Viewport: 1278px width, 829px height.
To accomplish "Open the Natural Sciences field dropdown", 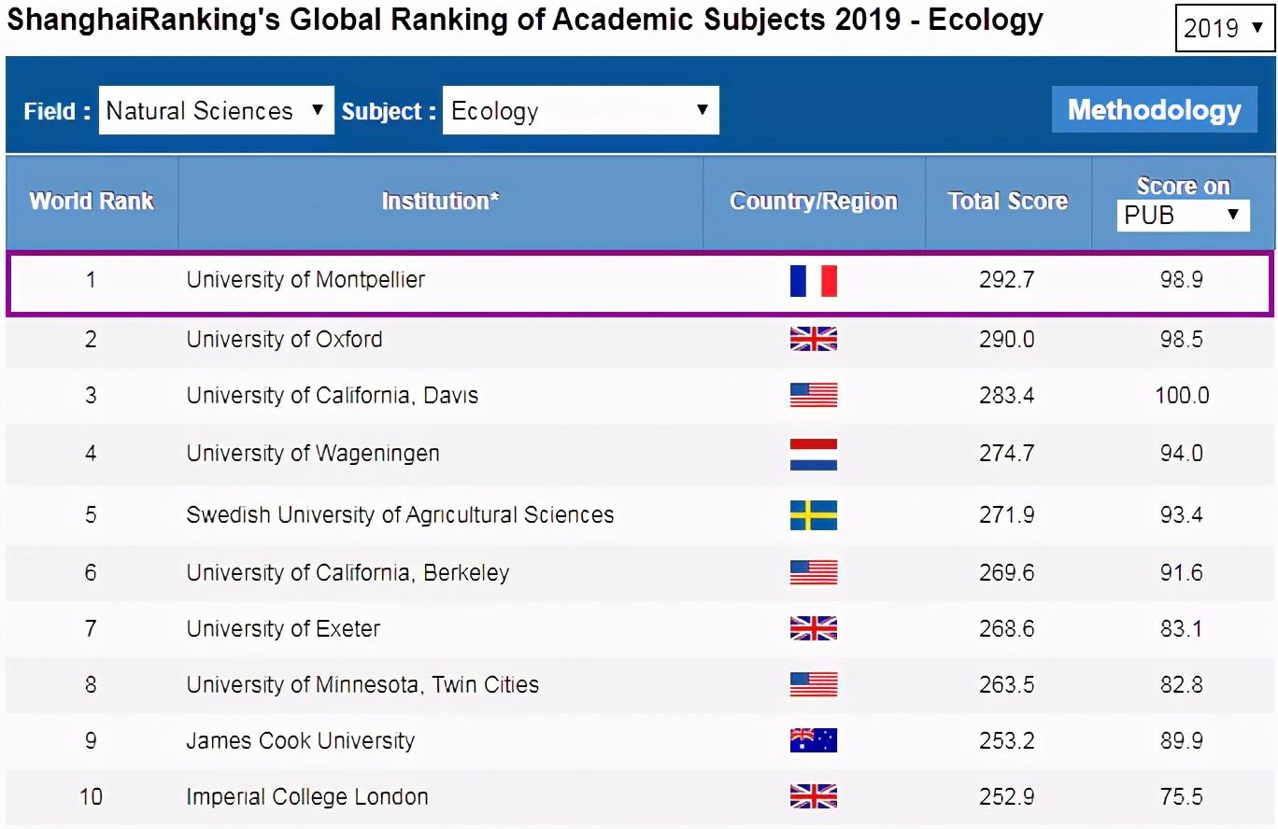I will [x=216, y=110].
